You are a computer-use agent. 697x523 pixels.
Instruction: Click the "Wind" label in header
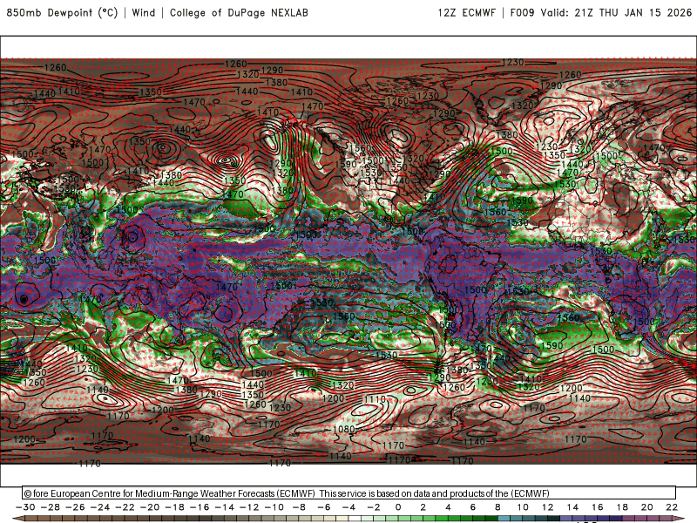[x=144, y=13]
